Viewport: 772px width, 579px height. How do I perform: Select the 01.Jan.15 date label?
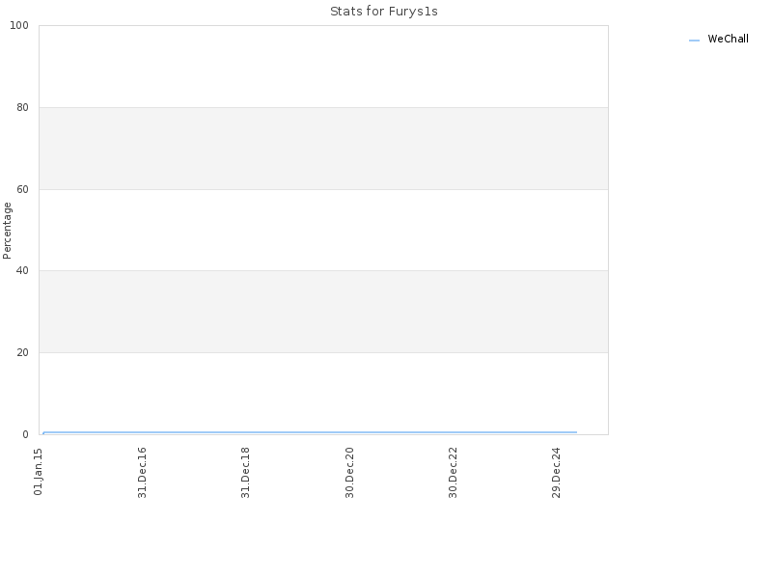(39, 472)
